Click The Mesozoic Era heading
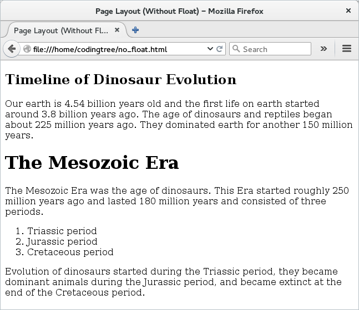This screenshot has height=310, width=359. [x=92, y=163]
